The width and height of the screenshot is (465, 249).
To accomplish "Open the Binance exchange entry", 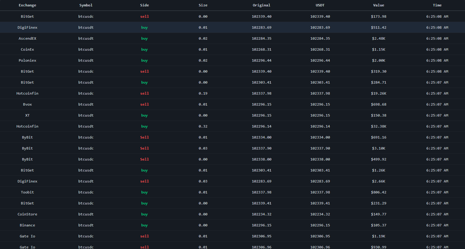I will (27, 225).
